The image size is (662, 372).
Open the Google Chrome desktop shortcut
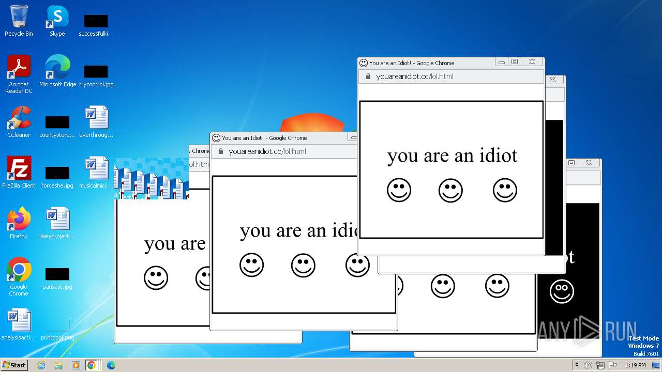point(19,277)
